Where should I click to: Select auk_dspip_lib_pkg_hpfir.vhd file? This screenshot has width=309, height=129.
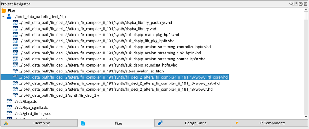(x=97, y=41)
